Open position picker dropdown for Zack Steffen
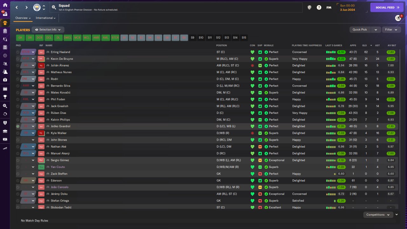This screenshot has height=229, width=407. click(33, 174)
